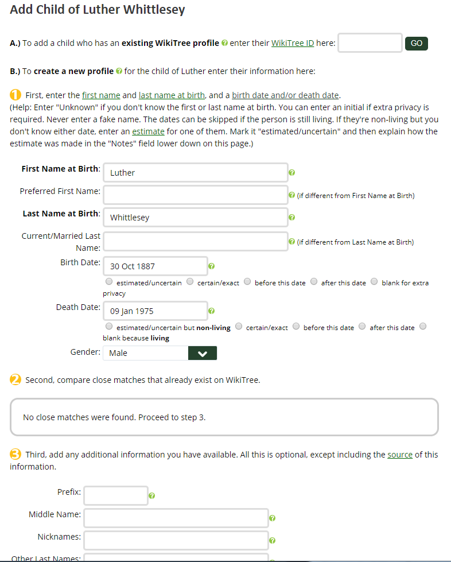The image size is (451, 562).
Task: Mark birth date as certain/exact
Action: click(x=190, y=282)
